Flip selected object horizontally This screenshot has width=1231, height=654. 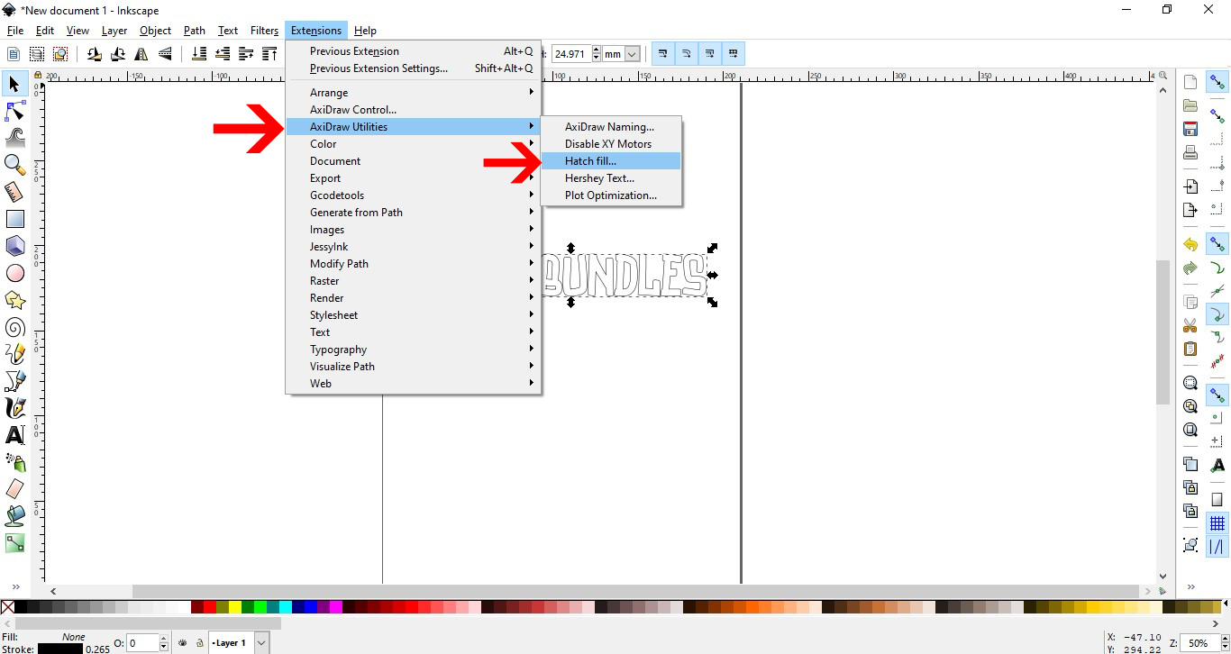click(x=141, y=54)
